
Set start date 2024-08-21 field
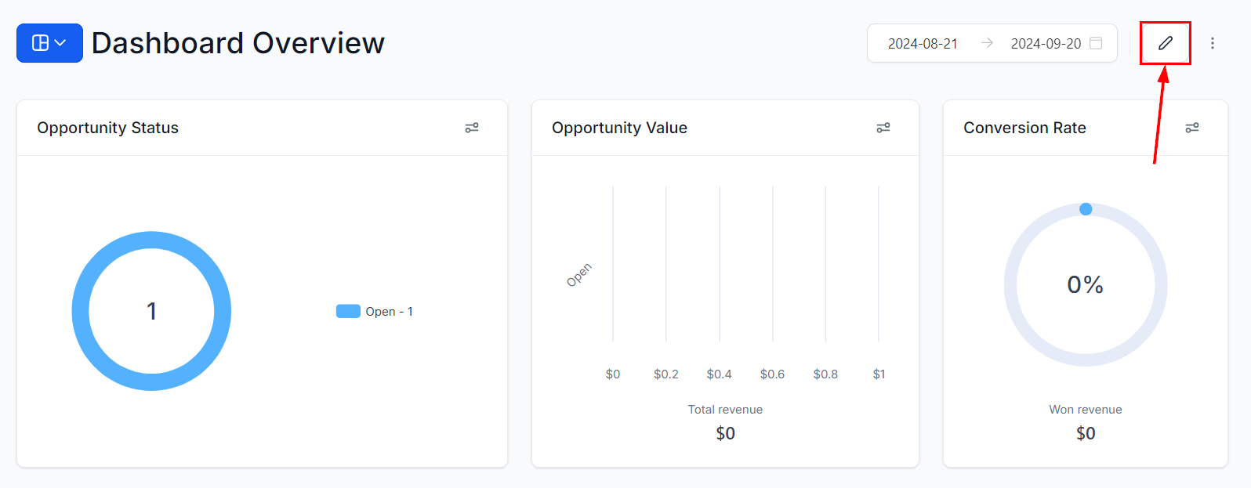[x=923, y=44]
